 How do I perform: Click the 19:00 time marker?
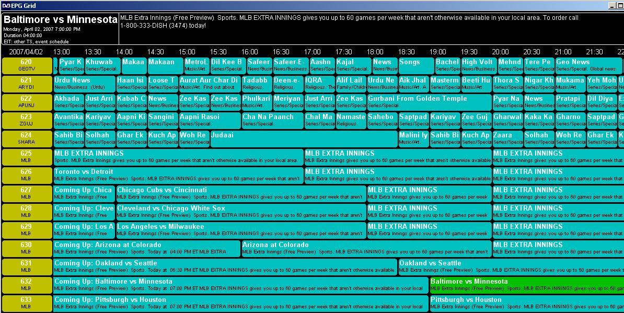(437, 52)
